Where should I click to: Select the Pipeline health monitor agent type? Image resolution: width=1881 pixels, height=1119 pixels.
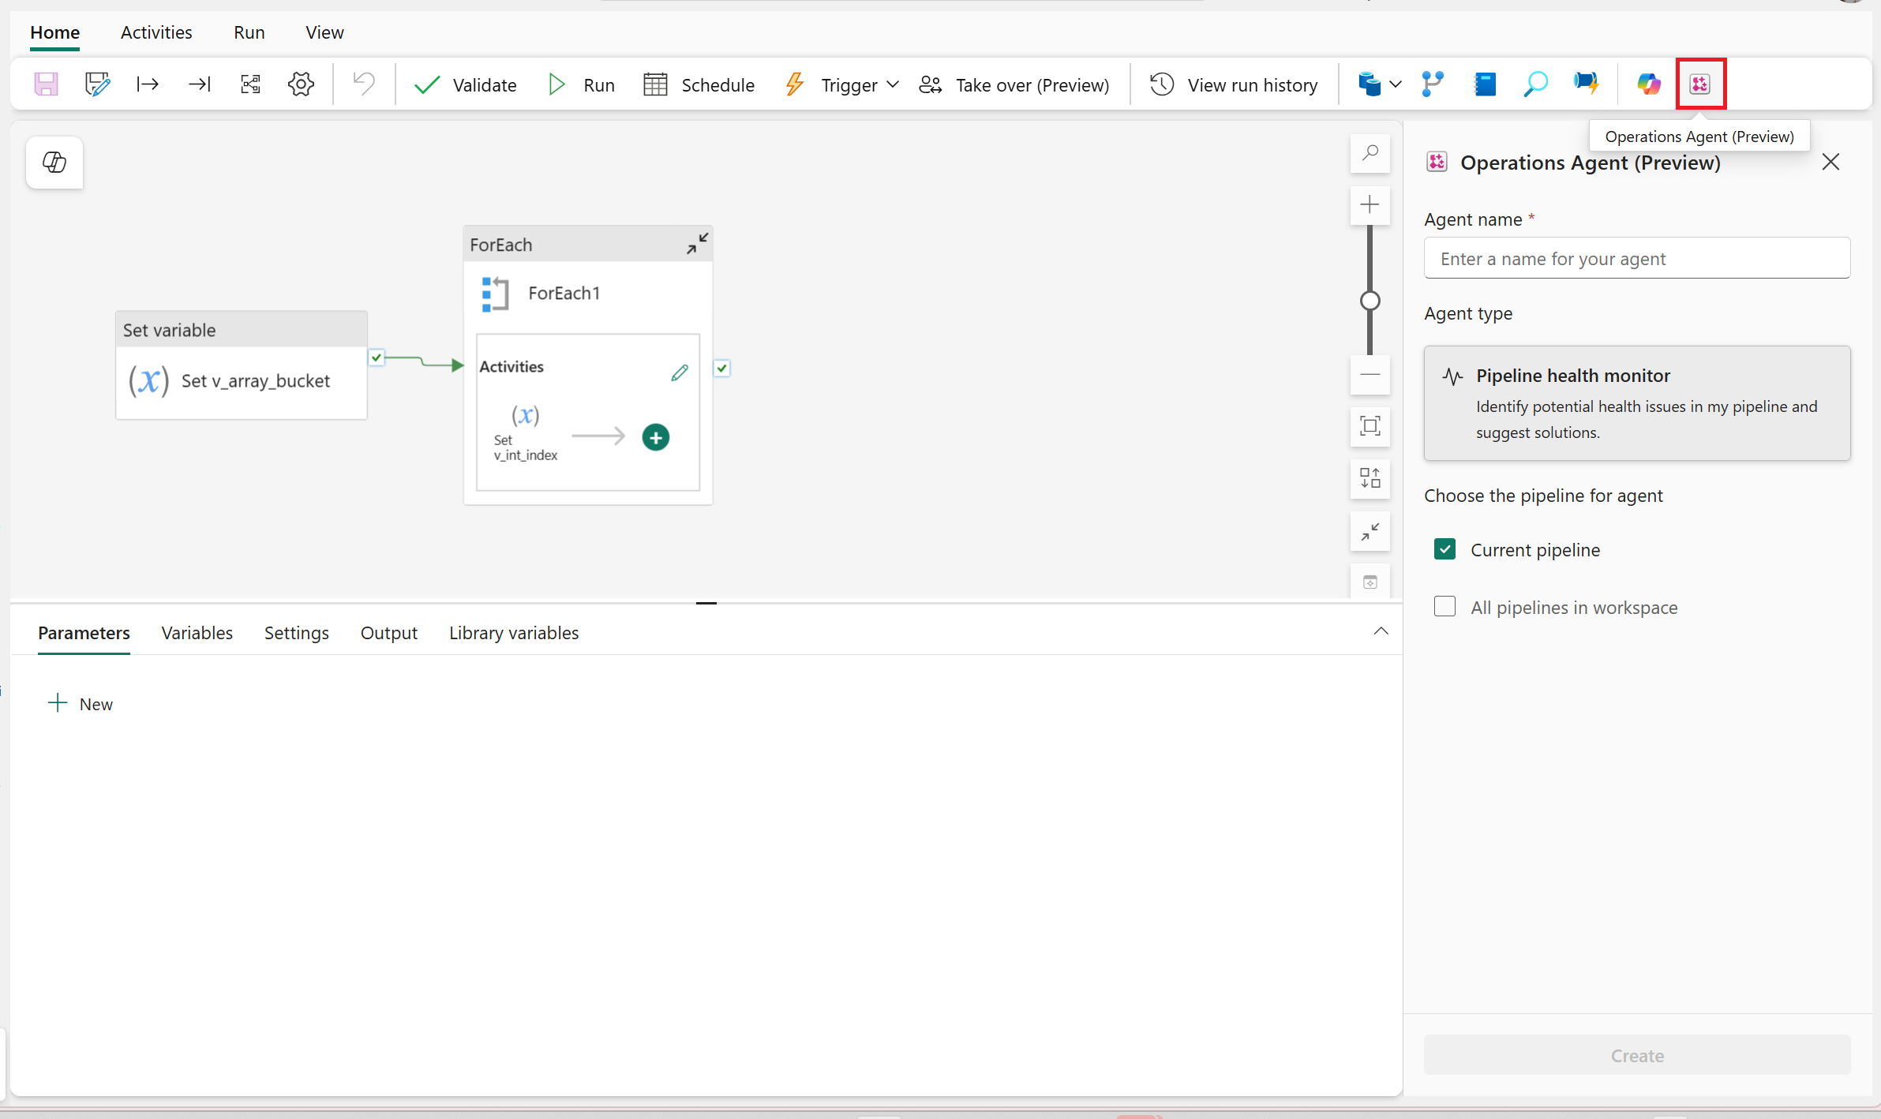coord(1637,403)
